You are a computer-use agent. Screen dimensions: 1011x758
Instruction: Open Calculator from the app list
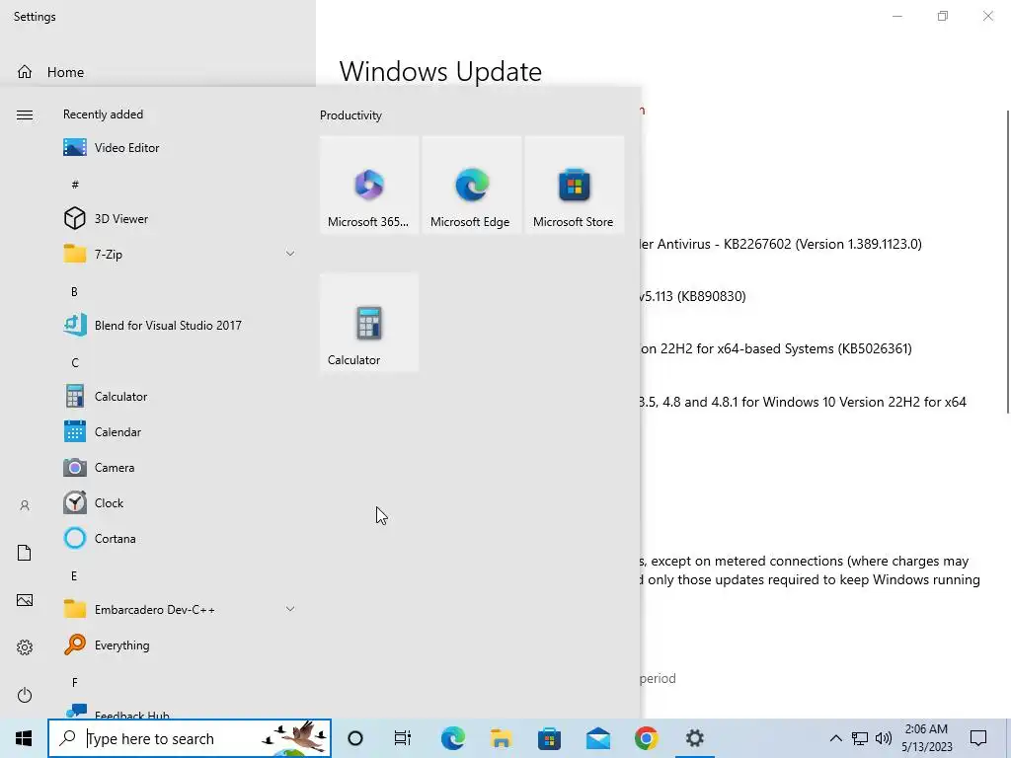[181, 397]
